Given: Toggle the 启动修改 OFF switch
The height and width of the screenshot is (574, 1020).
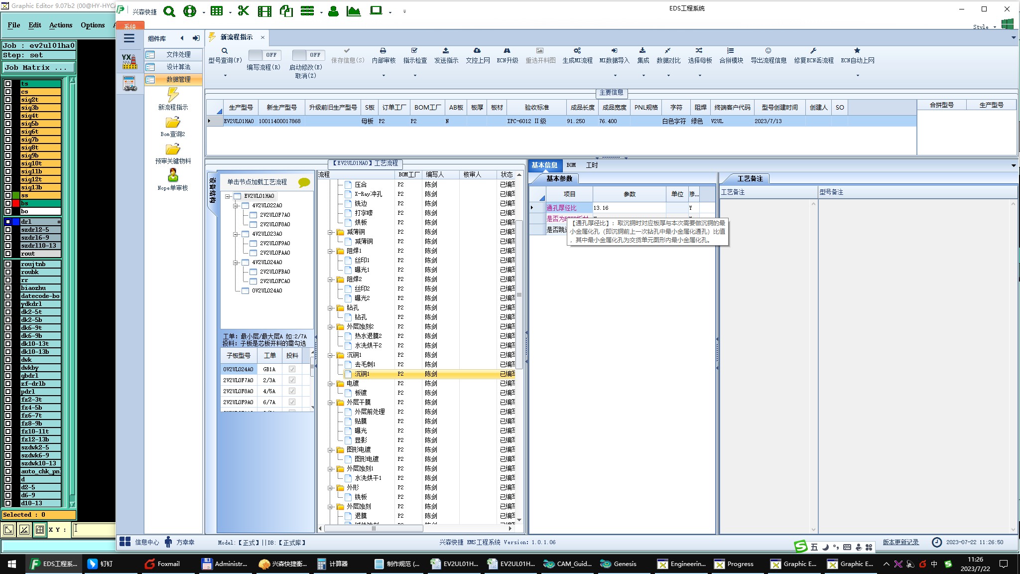Looking at the screenshot, I should click(308, 55).
